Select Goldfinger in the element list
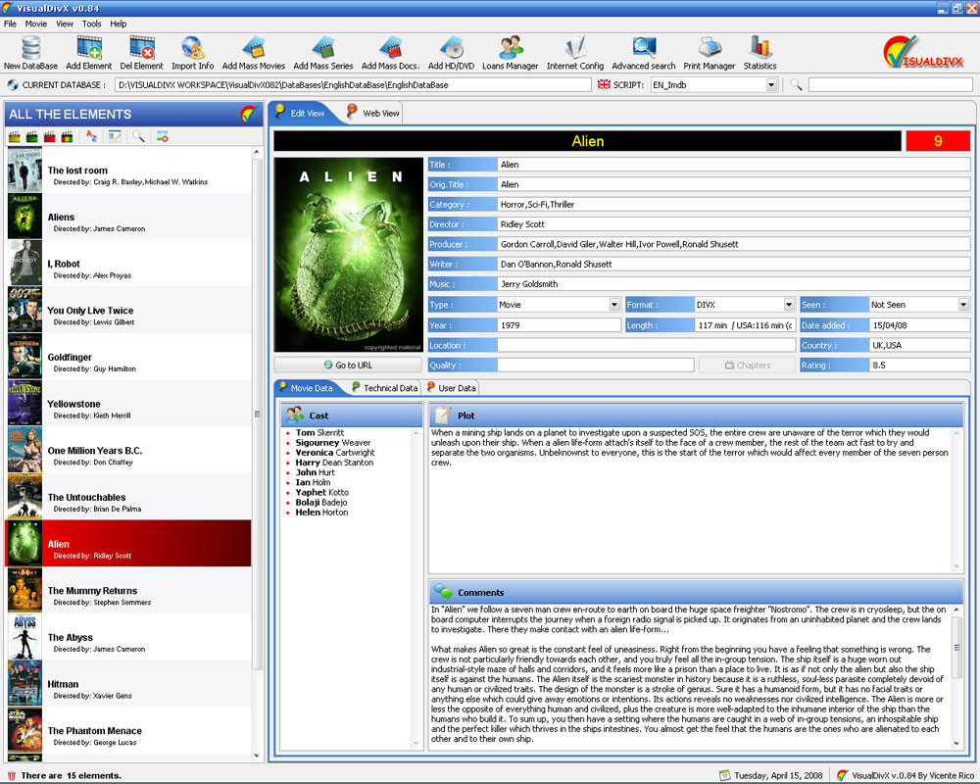This screenshot has width=980, height=784. pos(128,357)
